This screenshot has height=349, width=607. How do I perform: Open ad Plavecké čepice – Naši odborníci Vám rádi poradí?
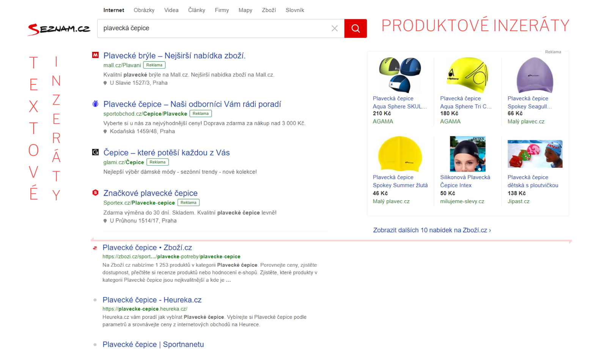[x=192, y=104]
